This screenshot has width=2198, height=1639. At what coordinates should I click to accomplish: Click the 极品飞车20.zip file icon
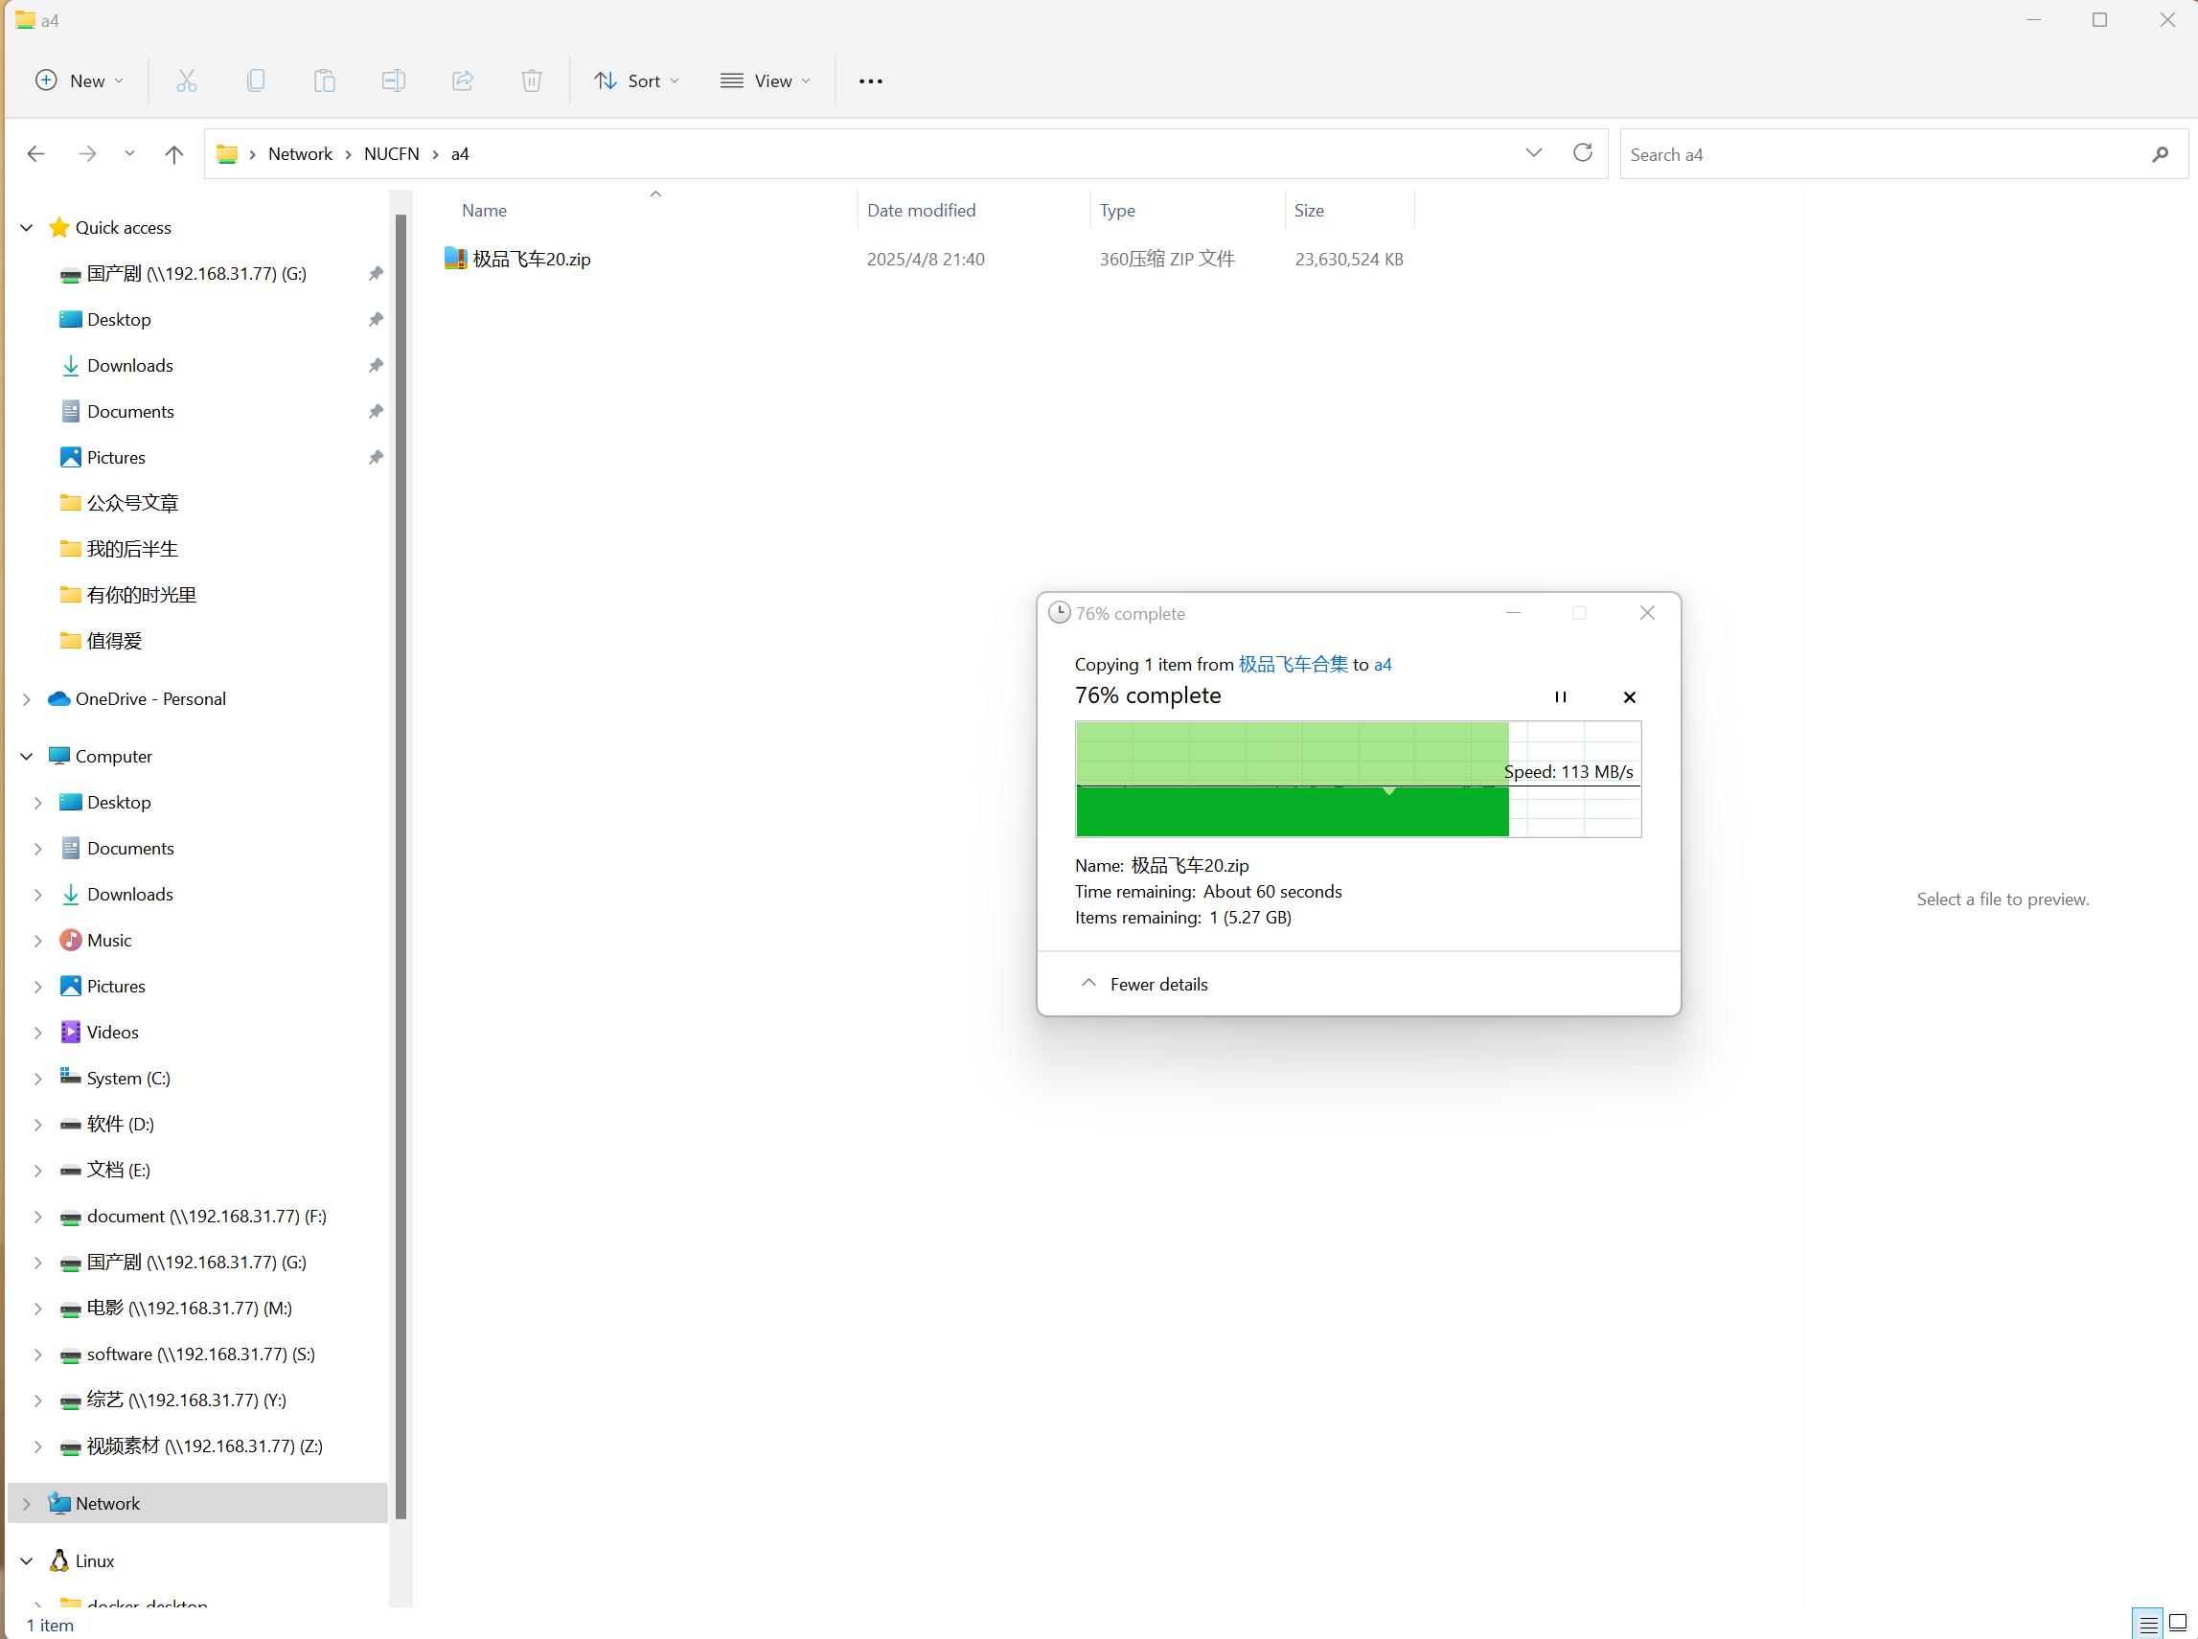coord(455,258)
